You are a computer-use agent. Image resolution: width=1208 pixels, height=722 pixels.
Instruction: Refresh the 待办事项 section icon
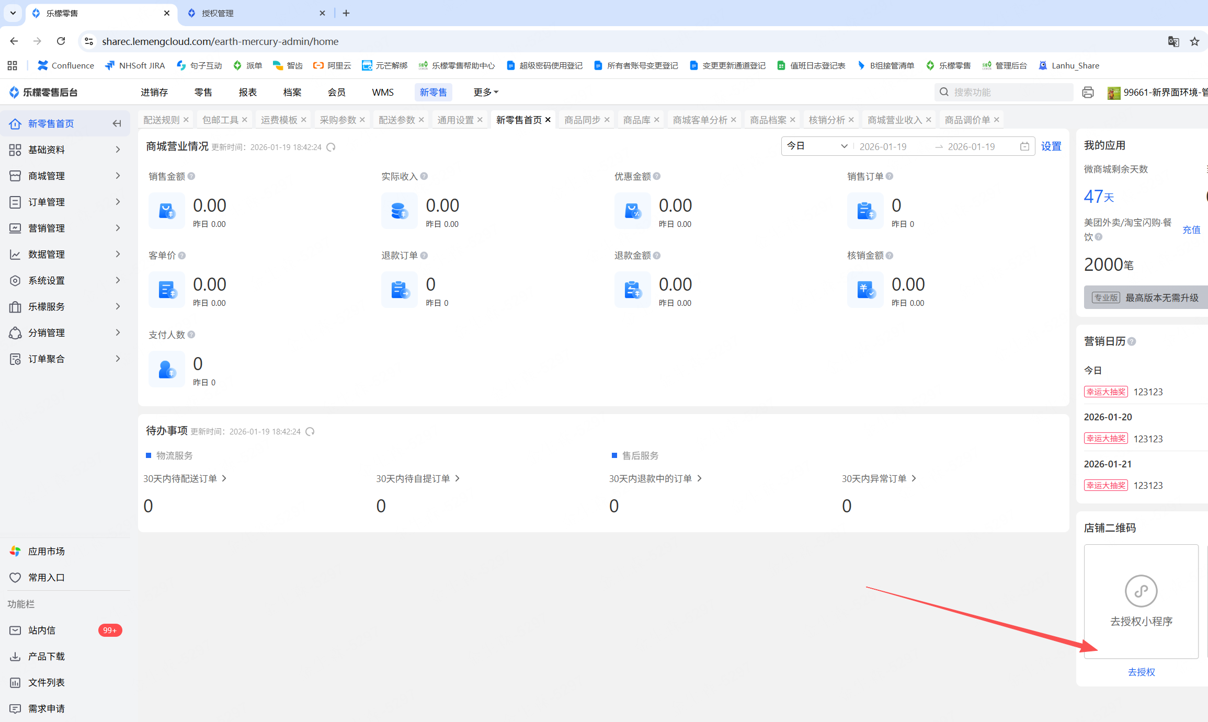click(310, 432)
